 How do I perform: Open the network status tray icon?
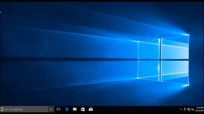pyautogui.click(x=189, y=109)
